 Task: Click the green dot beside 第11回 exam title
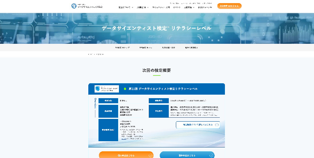coord(125,89)
